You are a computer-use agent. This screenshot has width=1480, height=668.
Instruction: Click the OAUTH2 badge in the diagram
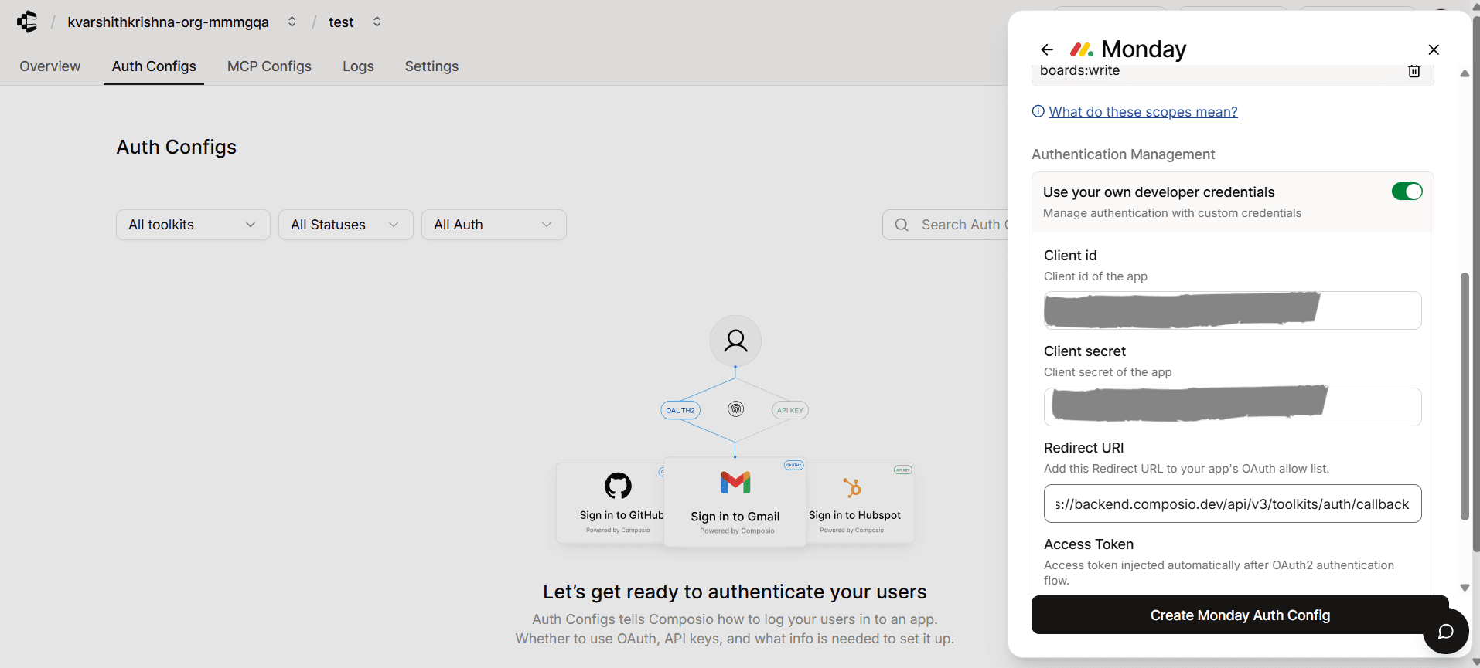click(680, 410)
